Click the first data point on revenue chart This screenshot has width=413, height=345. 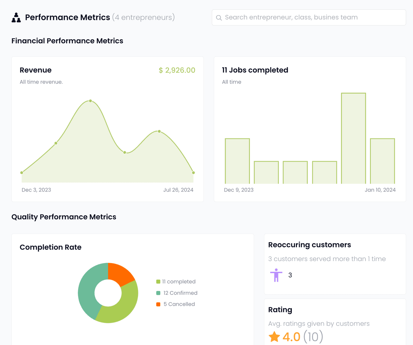tap(22, 173)
